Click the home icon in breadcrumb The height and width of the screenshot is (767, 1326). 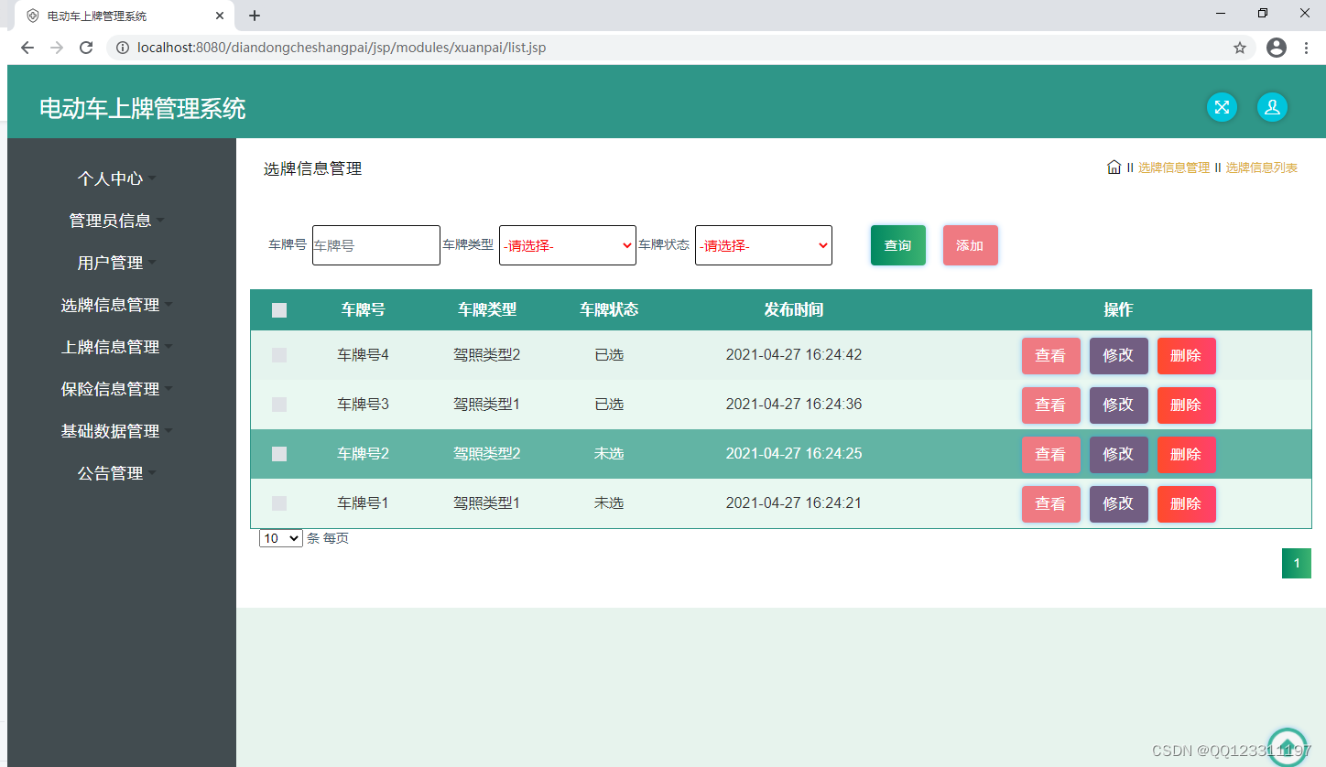coord(1114,167)
